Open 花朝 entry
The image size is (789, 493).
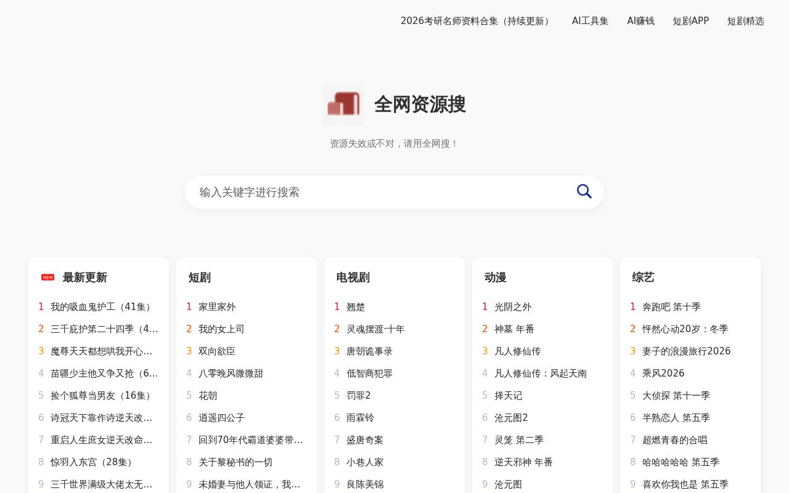(x=208, y=396)
